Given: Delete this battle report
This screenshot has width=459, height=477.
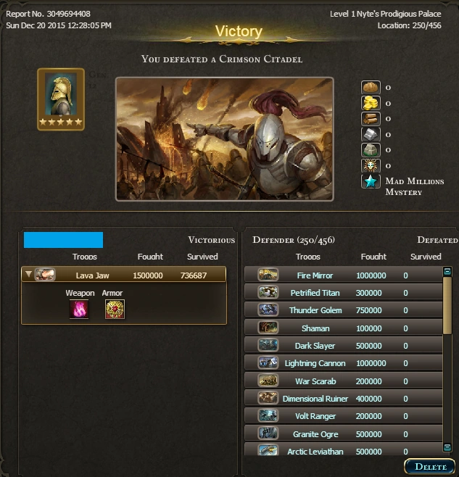Looking at the screenshot, I should (x=430, y=467).
